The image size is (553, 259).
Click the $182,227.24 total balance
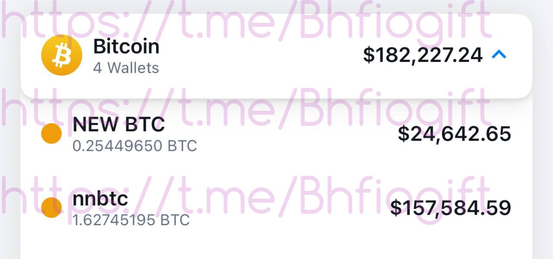pos(423,55)
